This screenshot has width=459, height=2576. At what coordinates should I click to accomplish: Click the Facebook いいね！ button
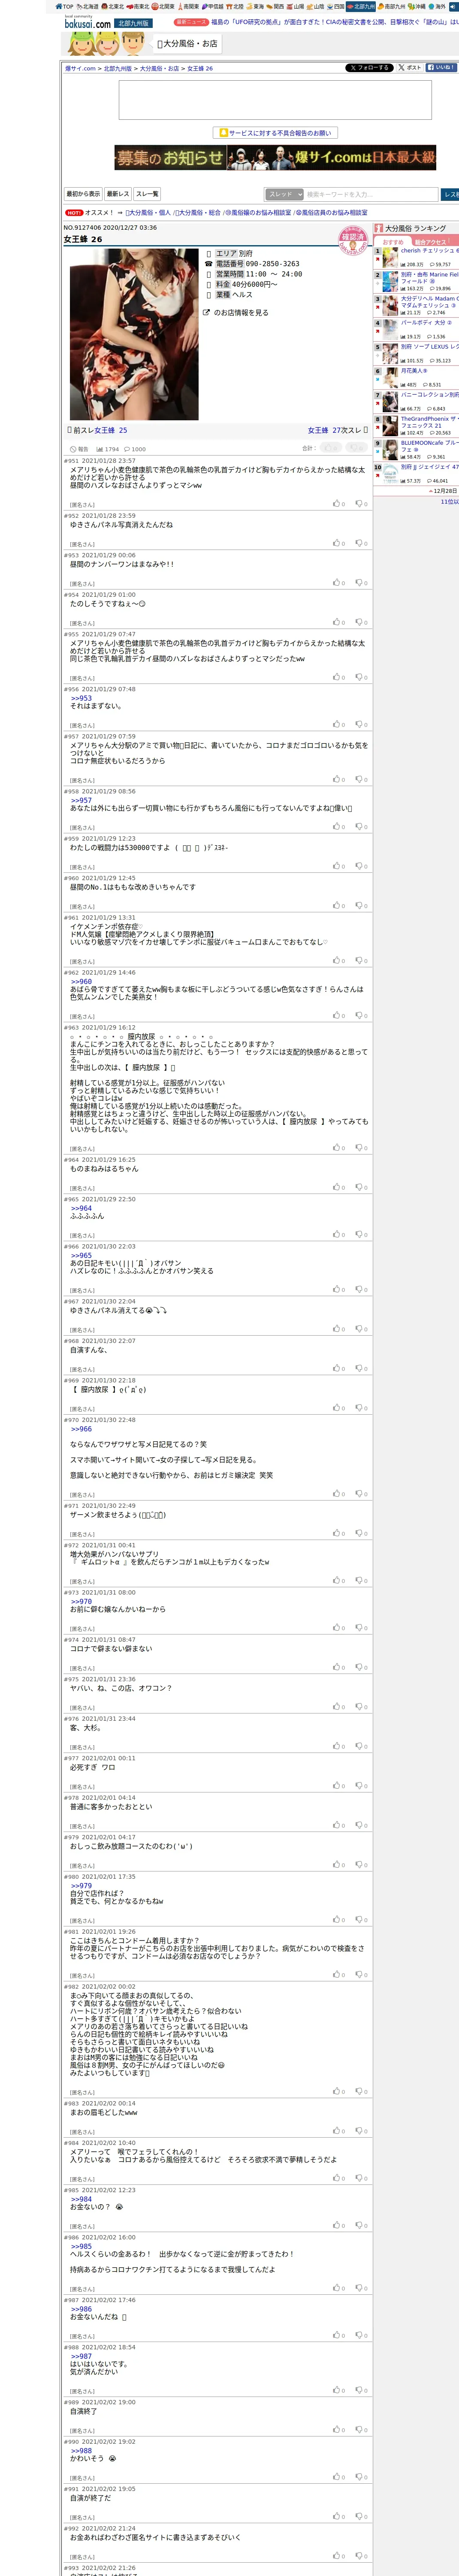pyautogui.click(x=441, y=68)
